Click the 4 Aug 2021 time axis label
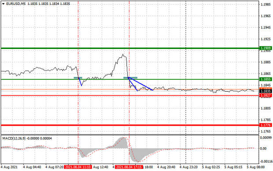The image size is (273, 171). point(9,167)
